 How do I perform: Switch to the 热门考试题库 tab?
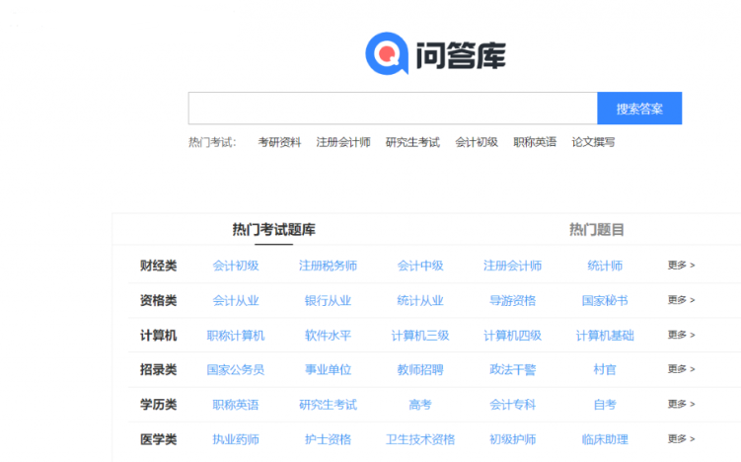(x=273, y=230)
